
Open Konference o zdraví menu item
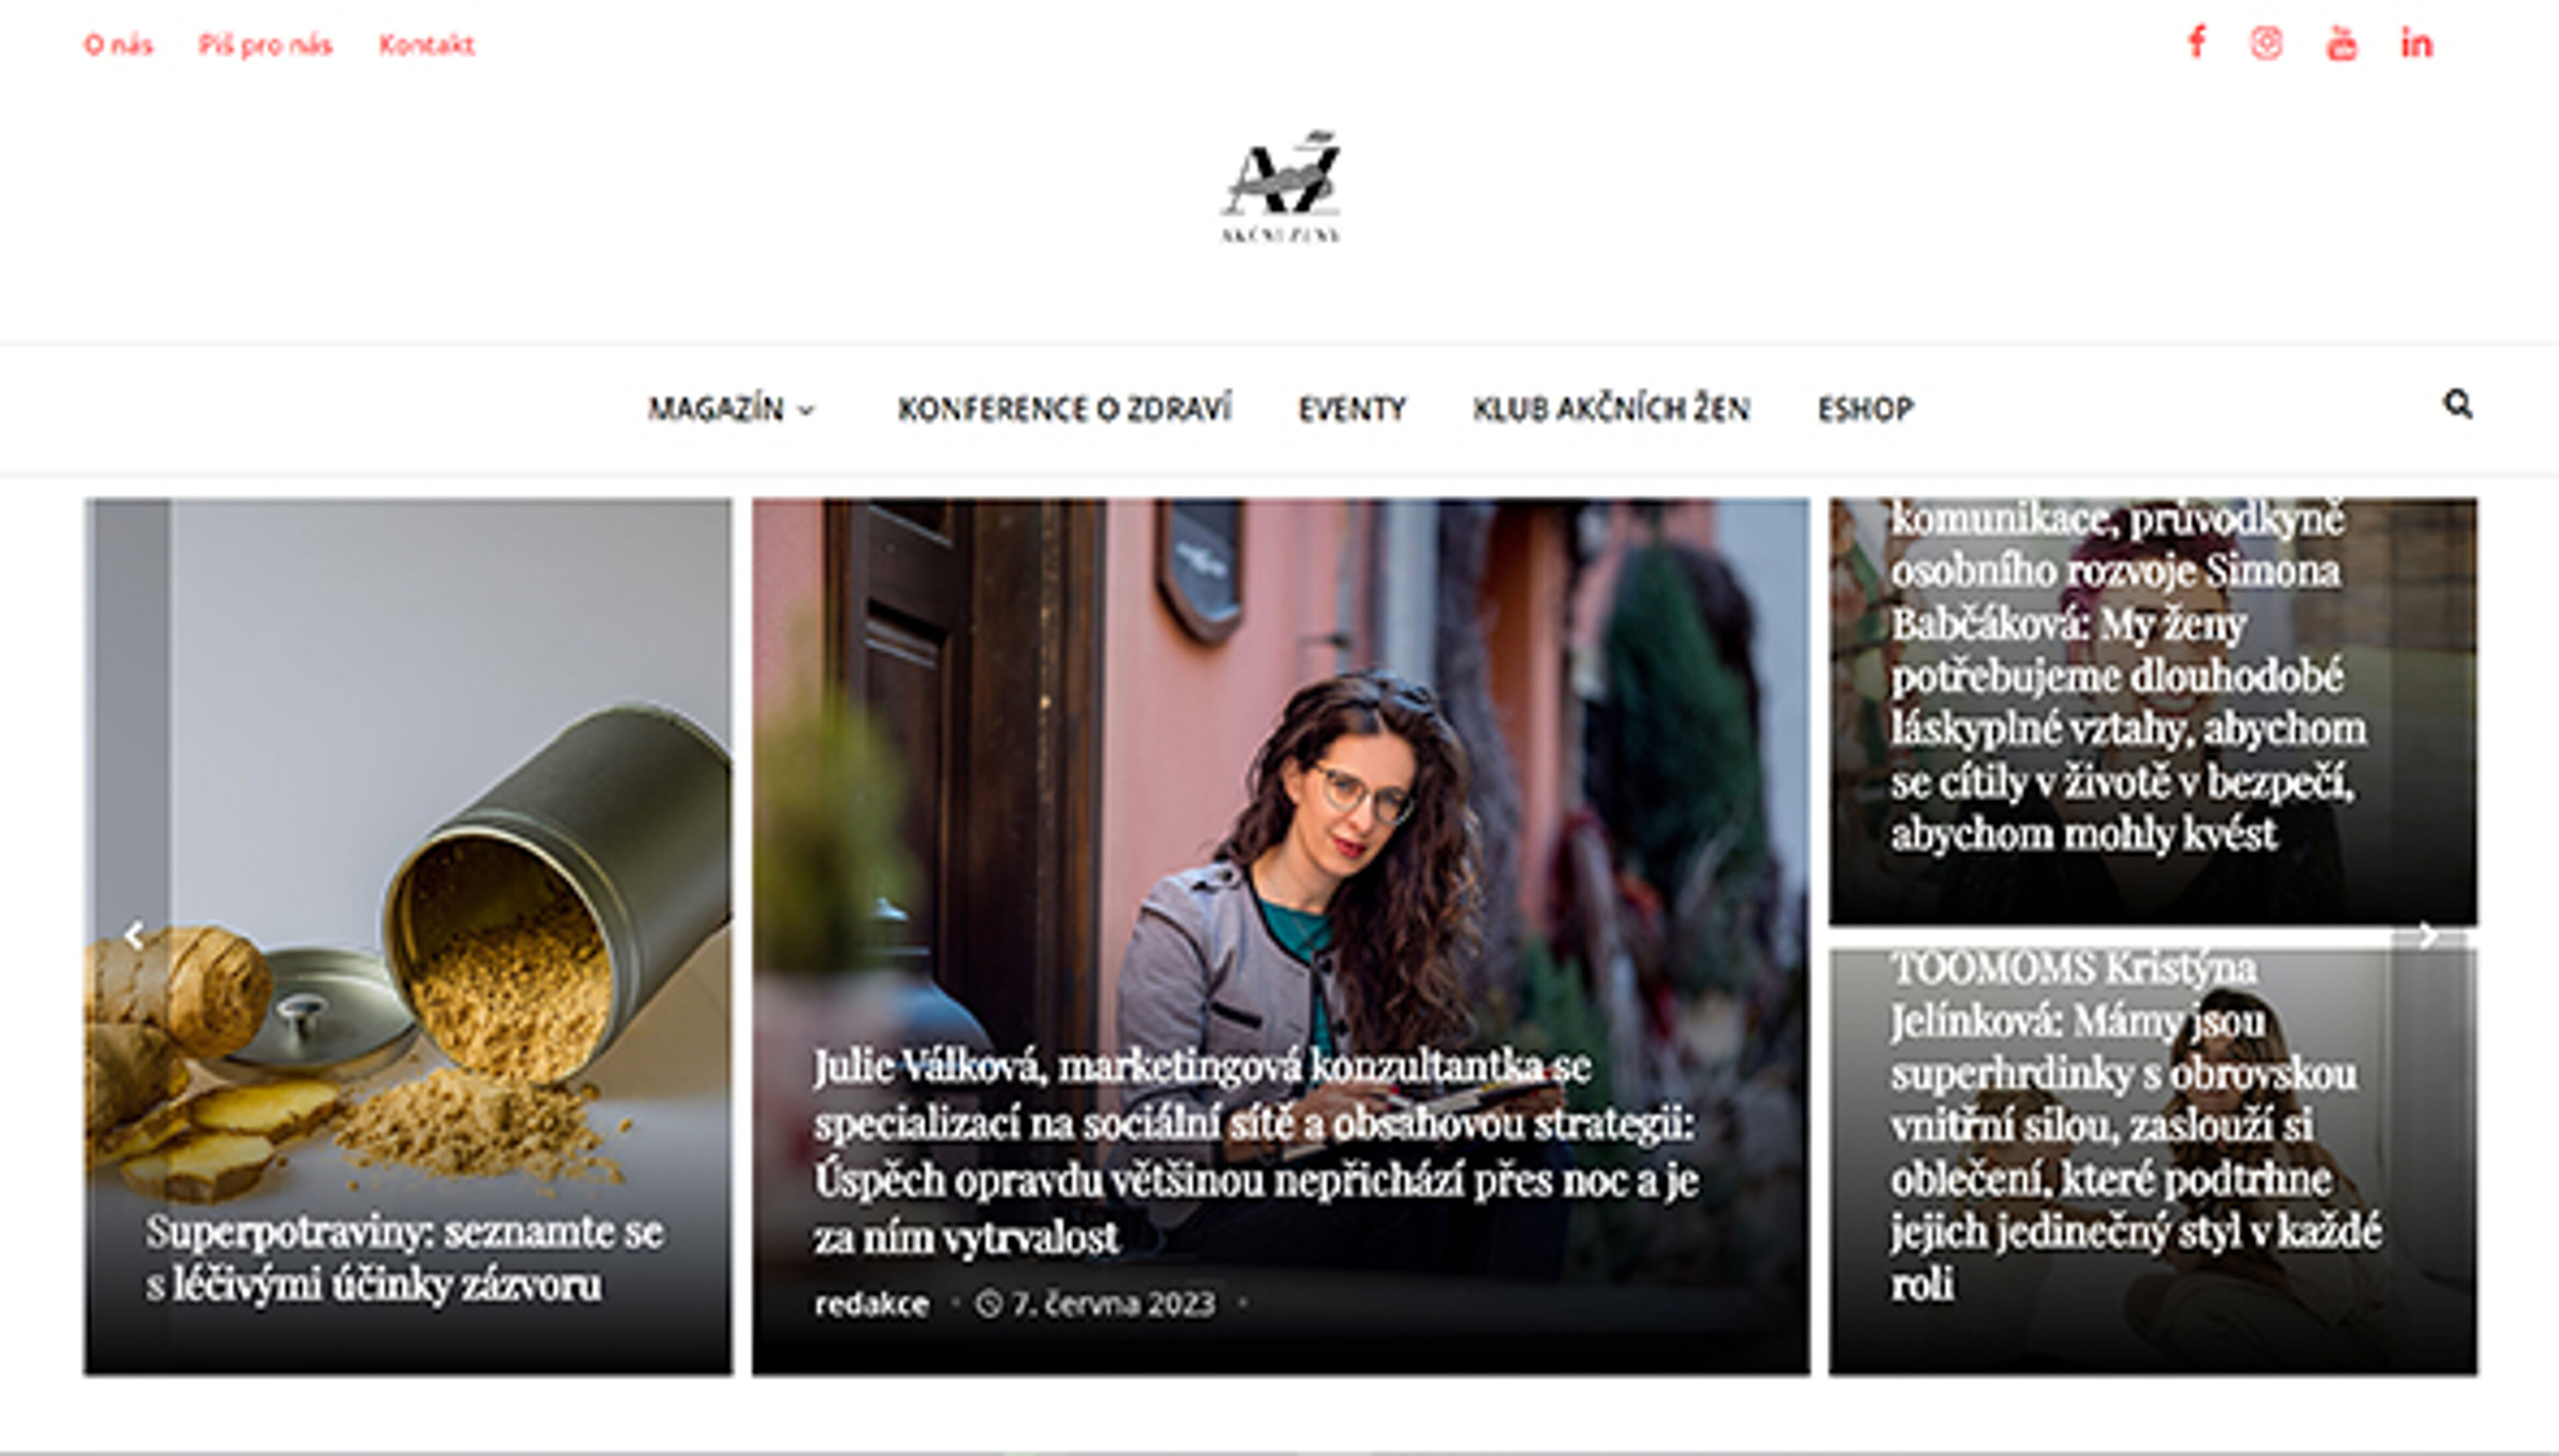click(1064, 409)
